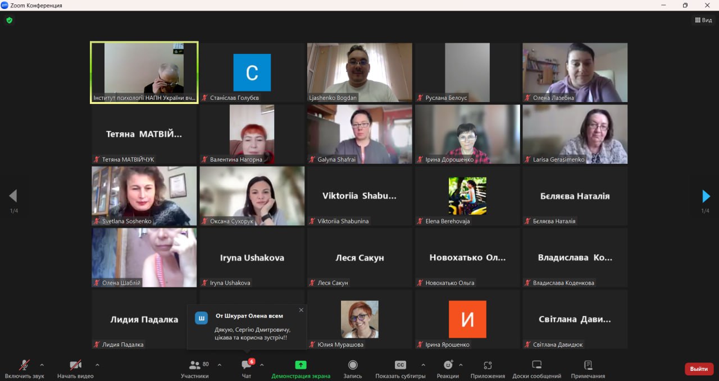
Task: Select Svetlana Soshenko video tile
Action: 144,196
